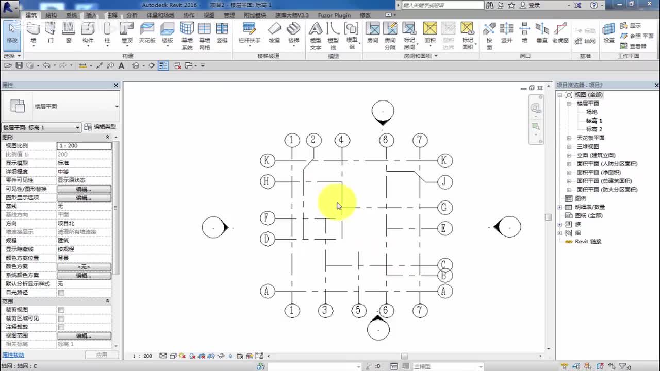Viewport: 660px width, 371px height.
Task: Expand the 明细表/数量 tree node
Action: 560,207
